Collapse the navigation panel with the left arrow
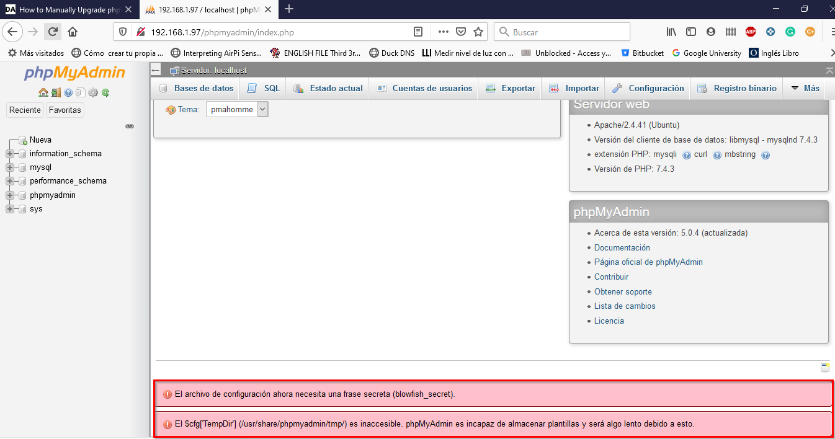The height and width of the screenshot is (439, 835). 154,69
